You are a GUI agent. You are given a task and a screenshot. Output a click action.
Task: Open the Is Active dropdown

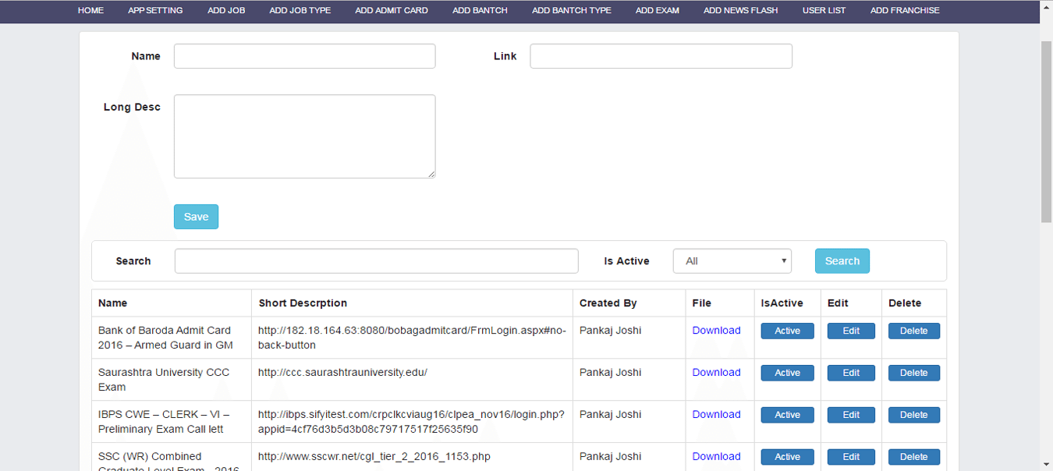click(732, 261)
